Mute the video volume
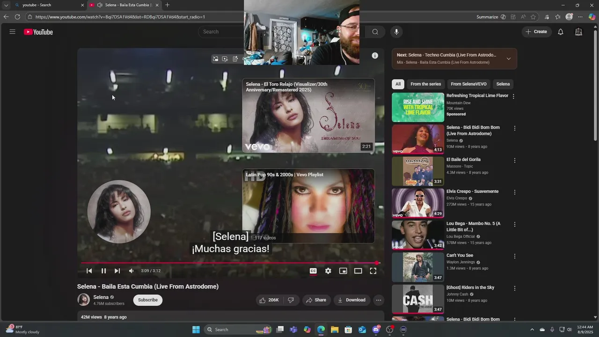The height and width of the screenshot is (337, 599). pyautogui.click(x=131, y=271)
